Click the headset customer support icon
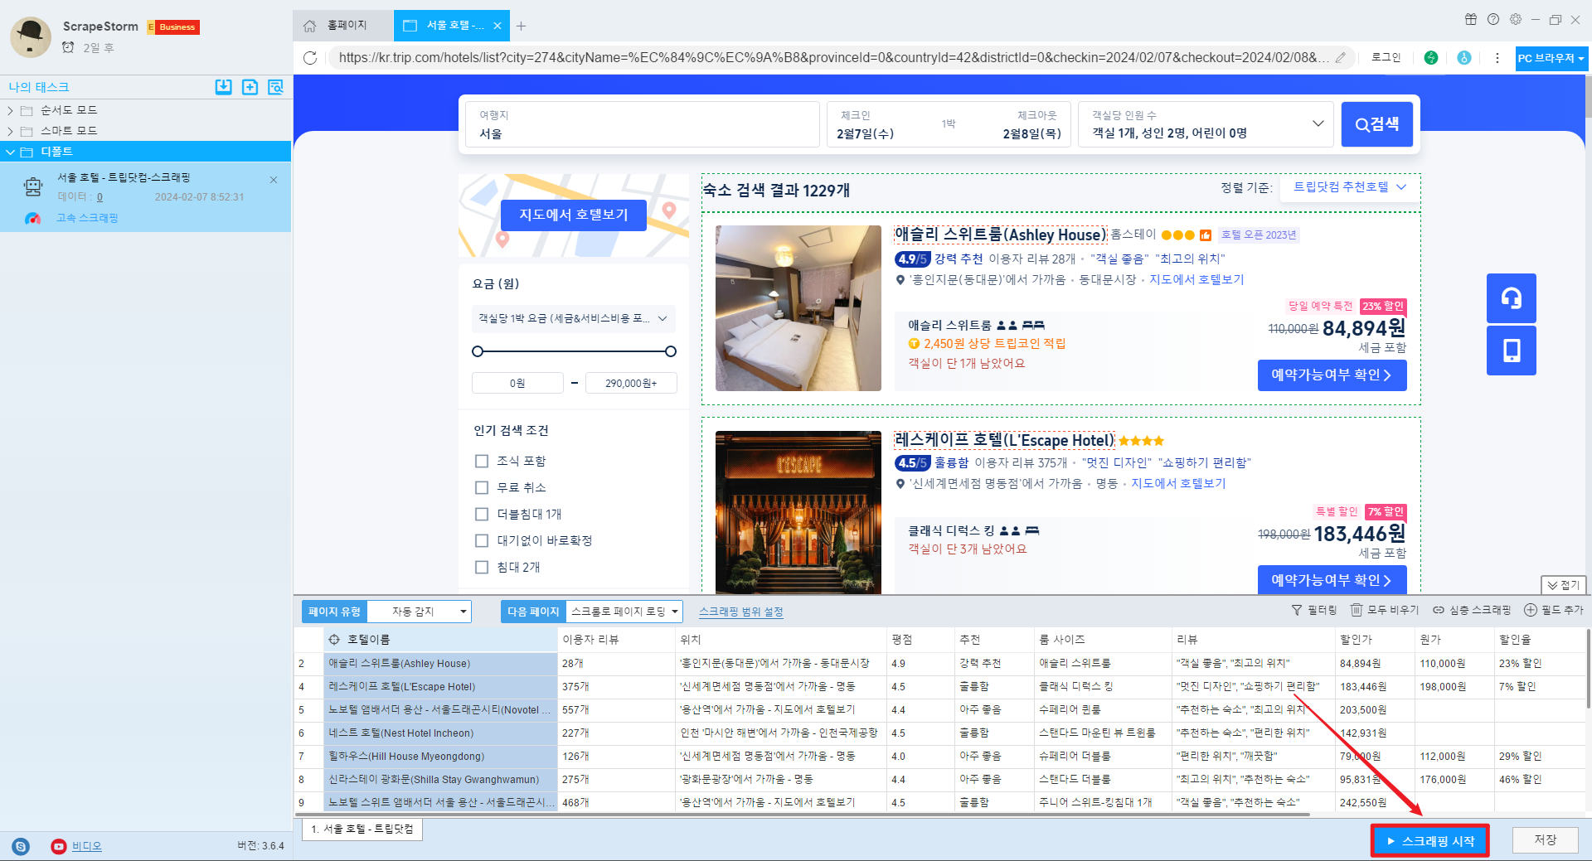The height and width of the screenshot is (861, 1592). point(1512,298)
